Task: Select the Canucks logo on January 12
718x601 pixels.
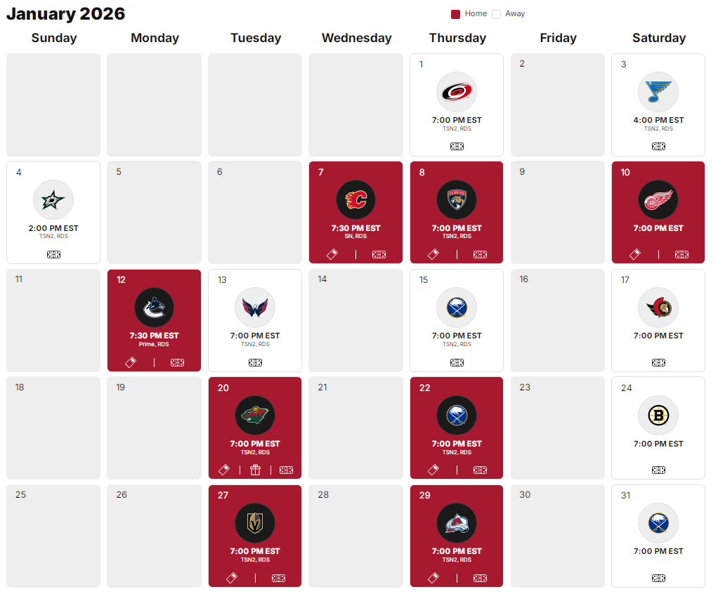Action: point(154,307)
